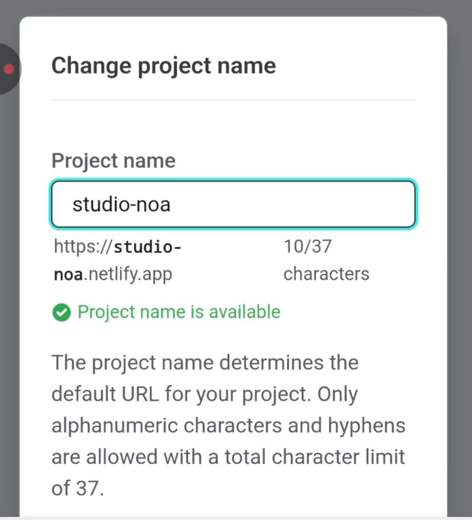Click the "characters" counter label

pos(326,274)
